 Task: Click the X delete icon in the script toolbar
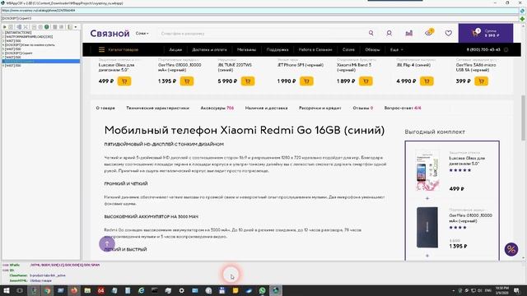click(x=26, y=27)
